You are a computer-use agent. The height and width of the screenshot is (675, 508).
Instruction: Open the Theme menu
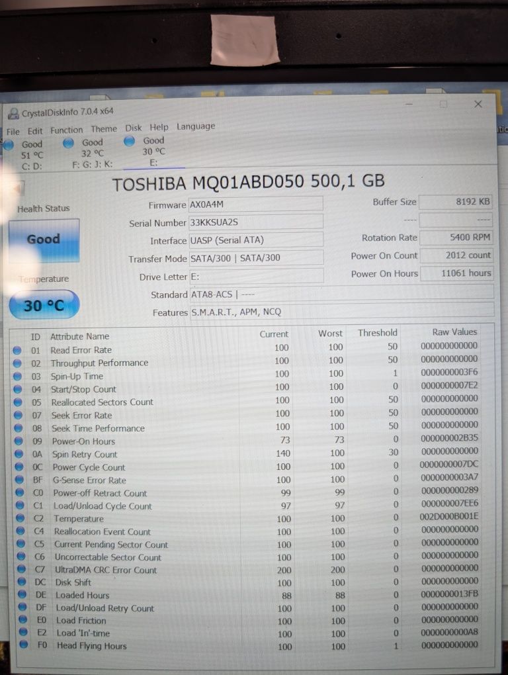[104, 129]
